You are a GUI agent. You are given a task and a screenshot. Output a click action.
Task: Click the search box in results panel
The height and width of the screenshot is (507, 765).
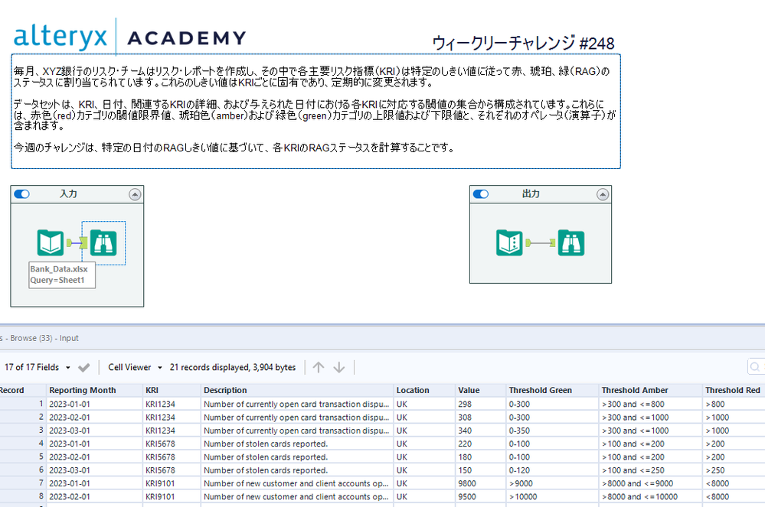coord(757,367)
